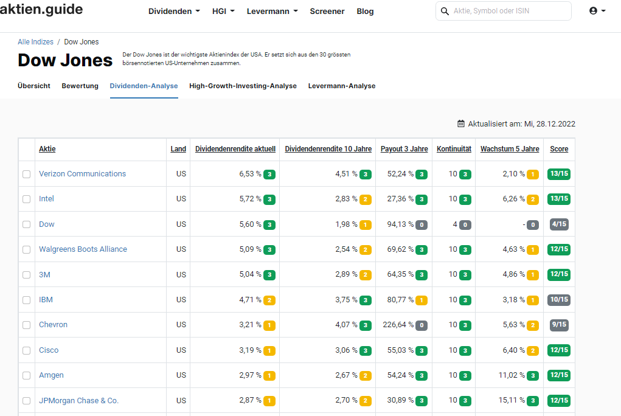Click Walgreens Boots Alliance 12/15 score badge
This screenshot has height=416, width=621.
559,249
